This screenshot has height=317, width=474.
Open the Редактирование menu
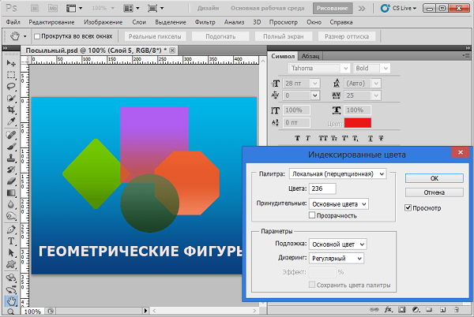click(x=51, y=22)
